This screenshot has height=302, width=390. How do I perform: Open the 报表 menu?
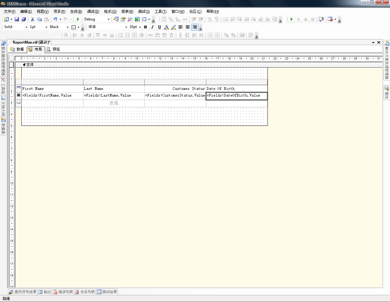[x=127, y=12]
